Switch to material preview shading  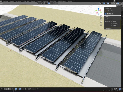[x=118, y=3]
